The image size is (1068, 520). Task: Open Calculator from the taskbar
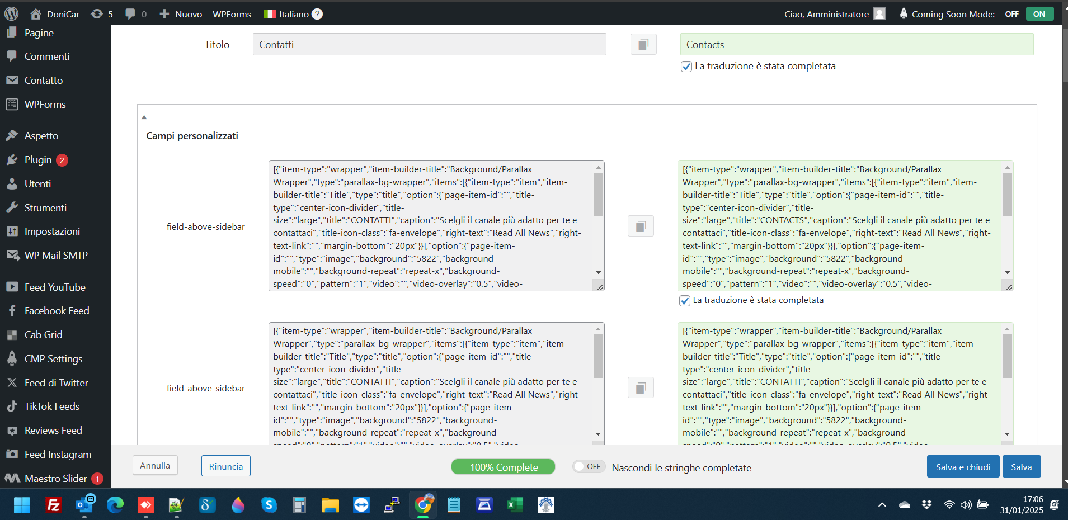(x=300, y=505)
